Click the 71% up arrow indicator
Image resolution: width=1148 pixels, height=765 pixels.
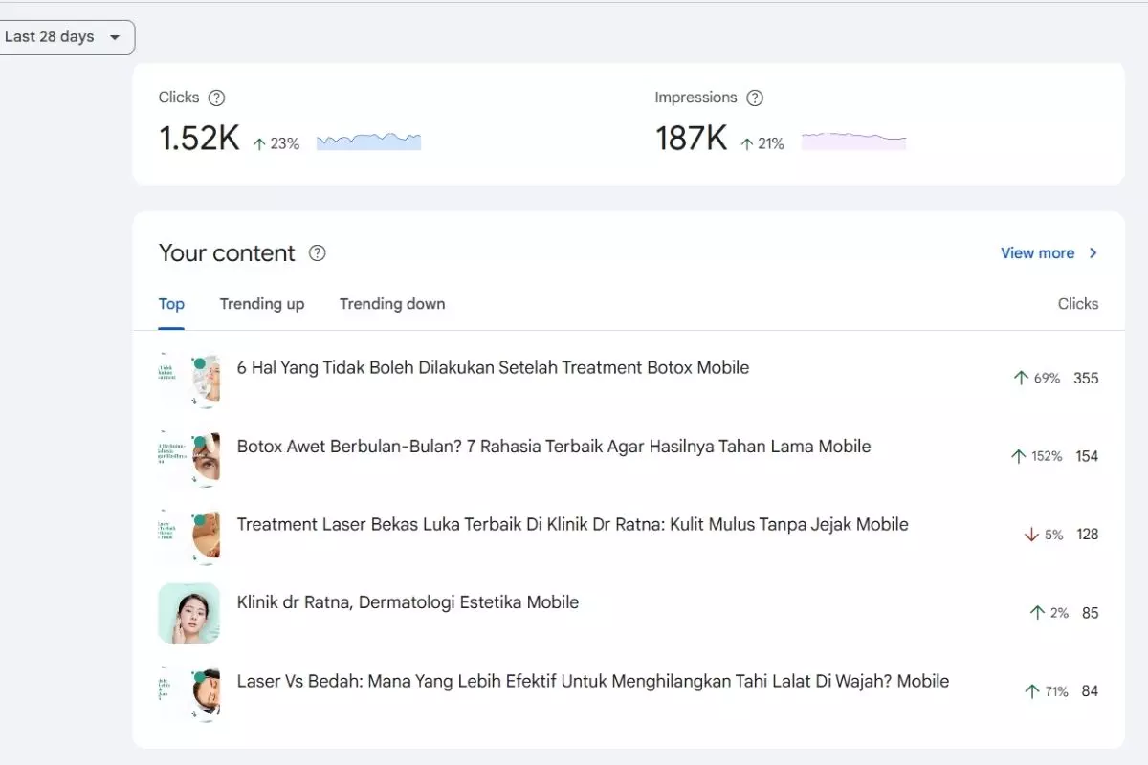(x=1046, y=691)
